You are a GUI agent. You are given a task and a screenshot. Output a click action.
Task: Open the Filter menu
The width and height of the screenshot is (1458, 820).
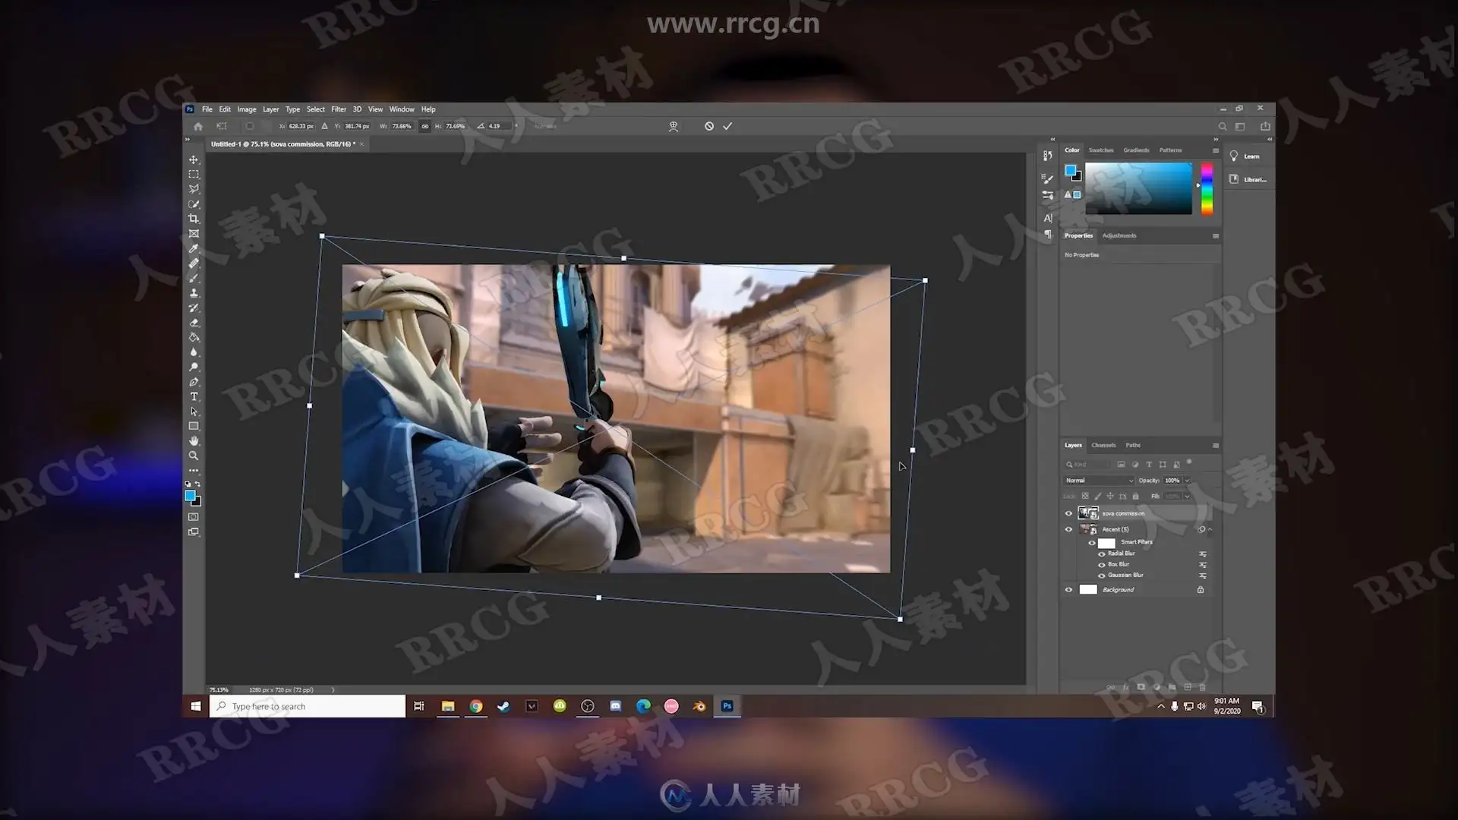(338, 109)
